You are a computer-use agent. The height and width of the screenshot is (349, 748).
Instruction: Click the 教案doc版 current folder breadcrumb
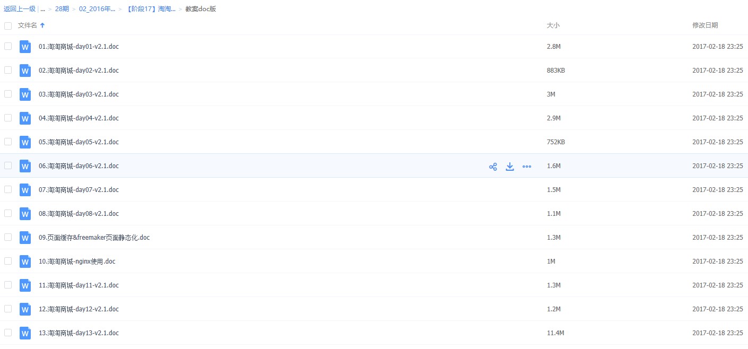click(x=201, y=9)
